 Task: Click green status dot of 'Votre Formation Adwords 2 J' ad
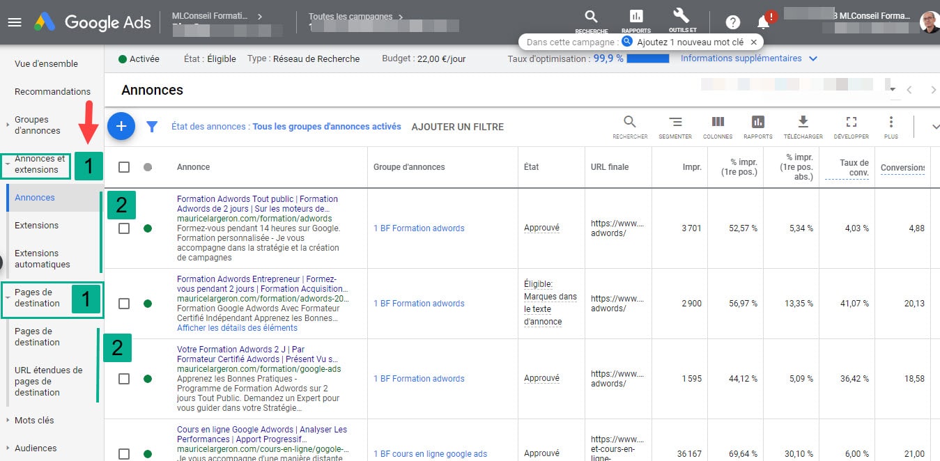[x=147, y=379]
